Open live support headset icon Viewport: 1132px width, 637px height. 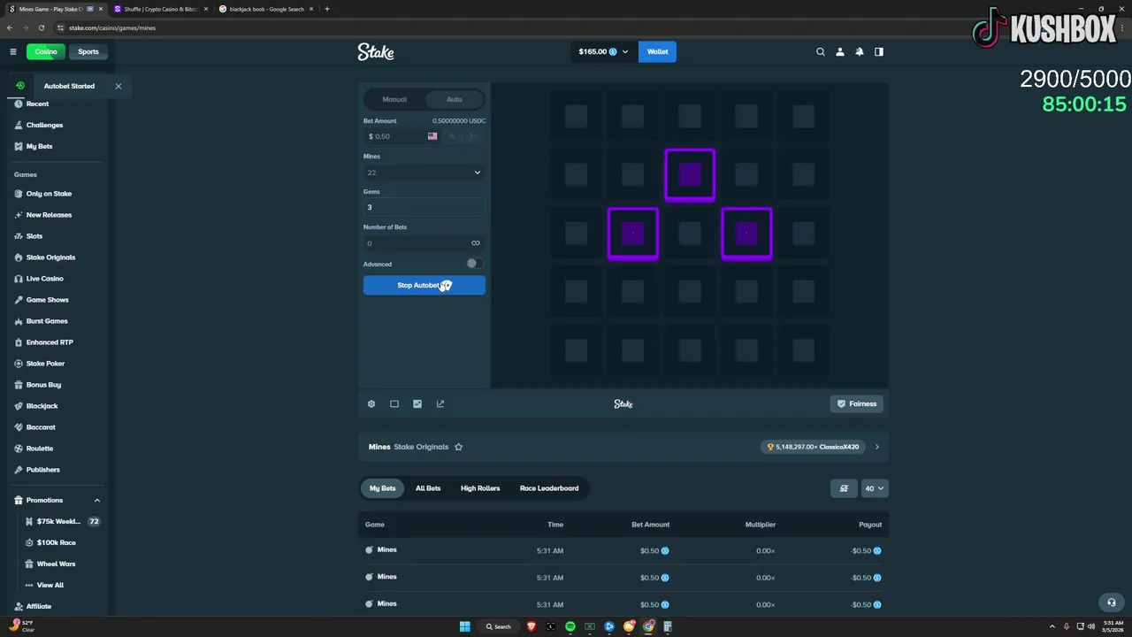pyautogui.click(x=1112, y=602)
